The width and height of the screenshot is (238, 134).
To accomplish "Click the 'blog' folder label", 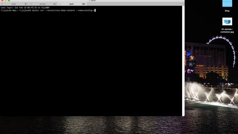I will [x=227, y=11].
